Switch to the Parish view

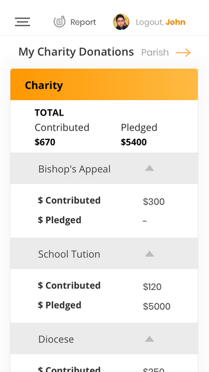(155, 53)
